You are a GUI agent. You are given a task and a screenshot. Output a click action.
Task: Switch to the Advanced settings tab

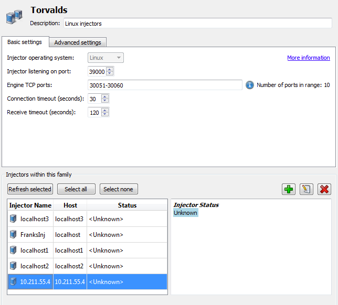pyautogui.click(x=78, y=42)
